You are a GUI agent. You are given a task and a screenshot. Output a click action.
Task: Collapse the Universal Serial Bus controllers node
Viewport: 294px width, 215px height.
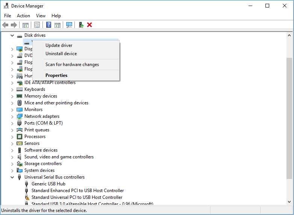pyautogui.click(x=12, y=177)
